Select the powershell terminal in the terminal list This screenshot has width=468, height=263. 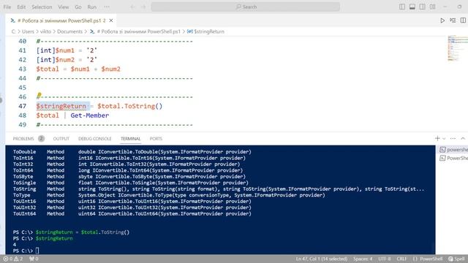[x=453, y=150]
